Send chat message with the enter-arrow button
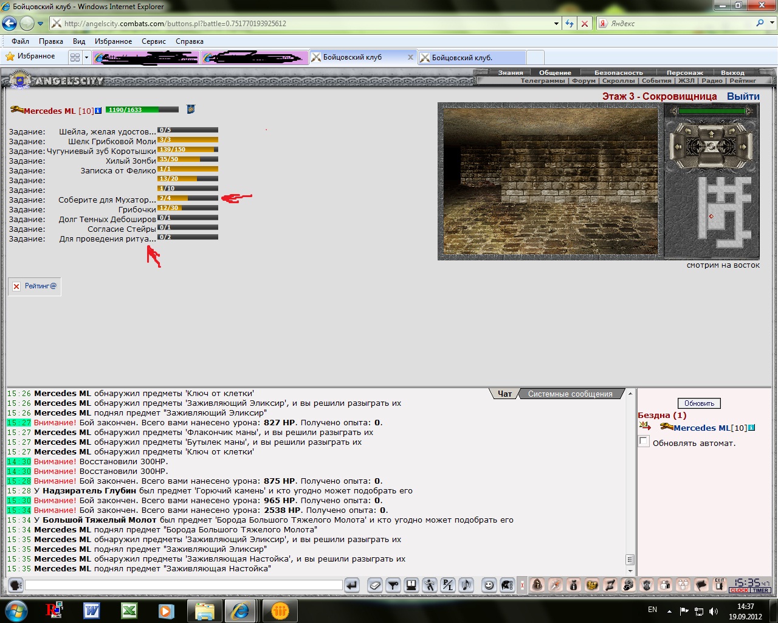 tap(351, 585)
